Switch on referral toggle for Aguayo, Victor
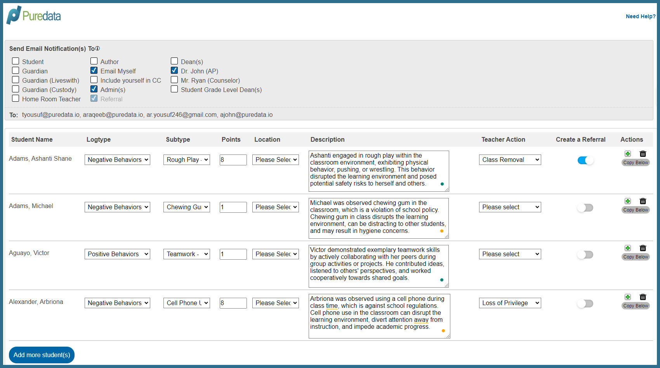This screenshot has height=368, width=660. point(585,255)
